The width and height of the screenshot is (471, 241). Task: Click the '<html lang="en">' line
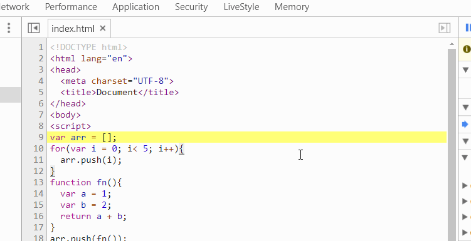click(x=91, y=58)
